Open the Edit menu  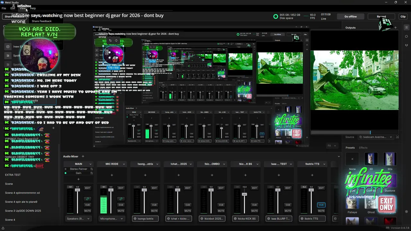coord(13,8)
